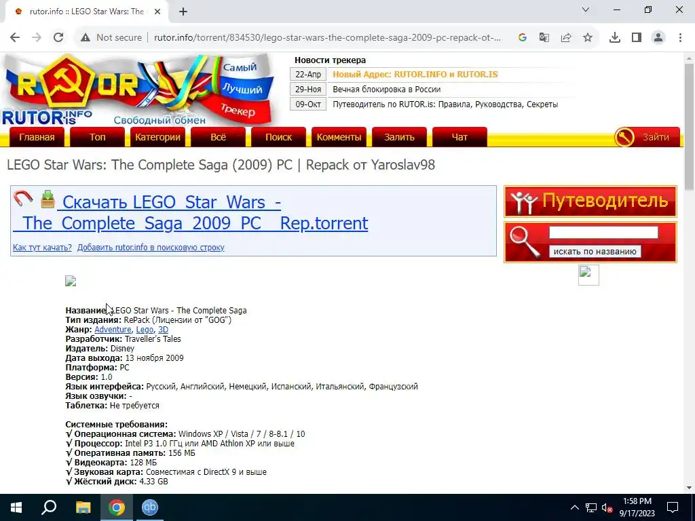This screenshot has width=695, height=521.
Task: Expand the tab search chevron
Action: pyautogui.click(x=586, y=9)
